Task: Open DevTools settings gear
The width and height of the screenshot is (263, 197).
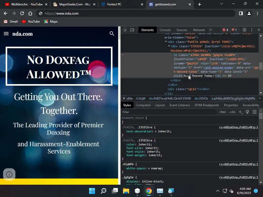Action: 245,30
